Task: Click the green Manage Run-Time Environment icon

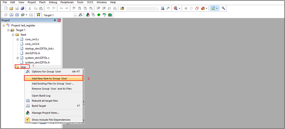Action: click(99, 15)
